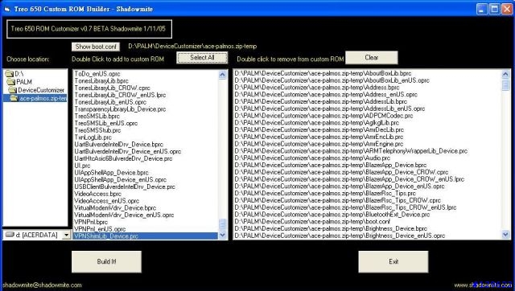This screenshot has height=291, width=515.
Task: Click the Clear button
Action: 372,57
